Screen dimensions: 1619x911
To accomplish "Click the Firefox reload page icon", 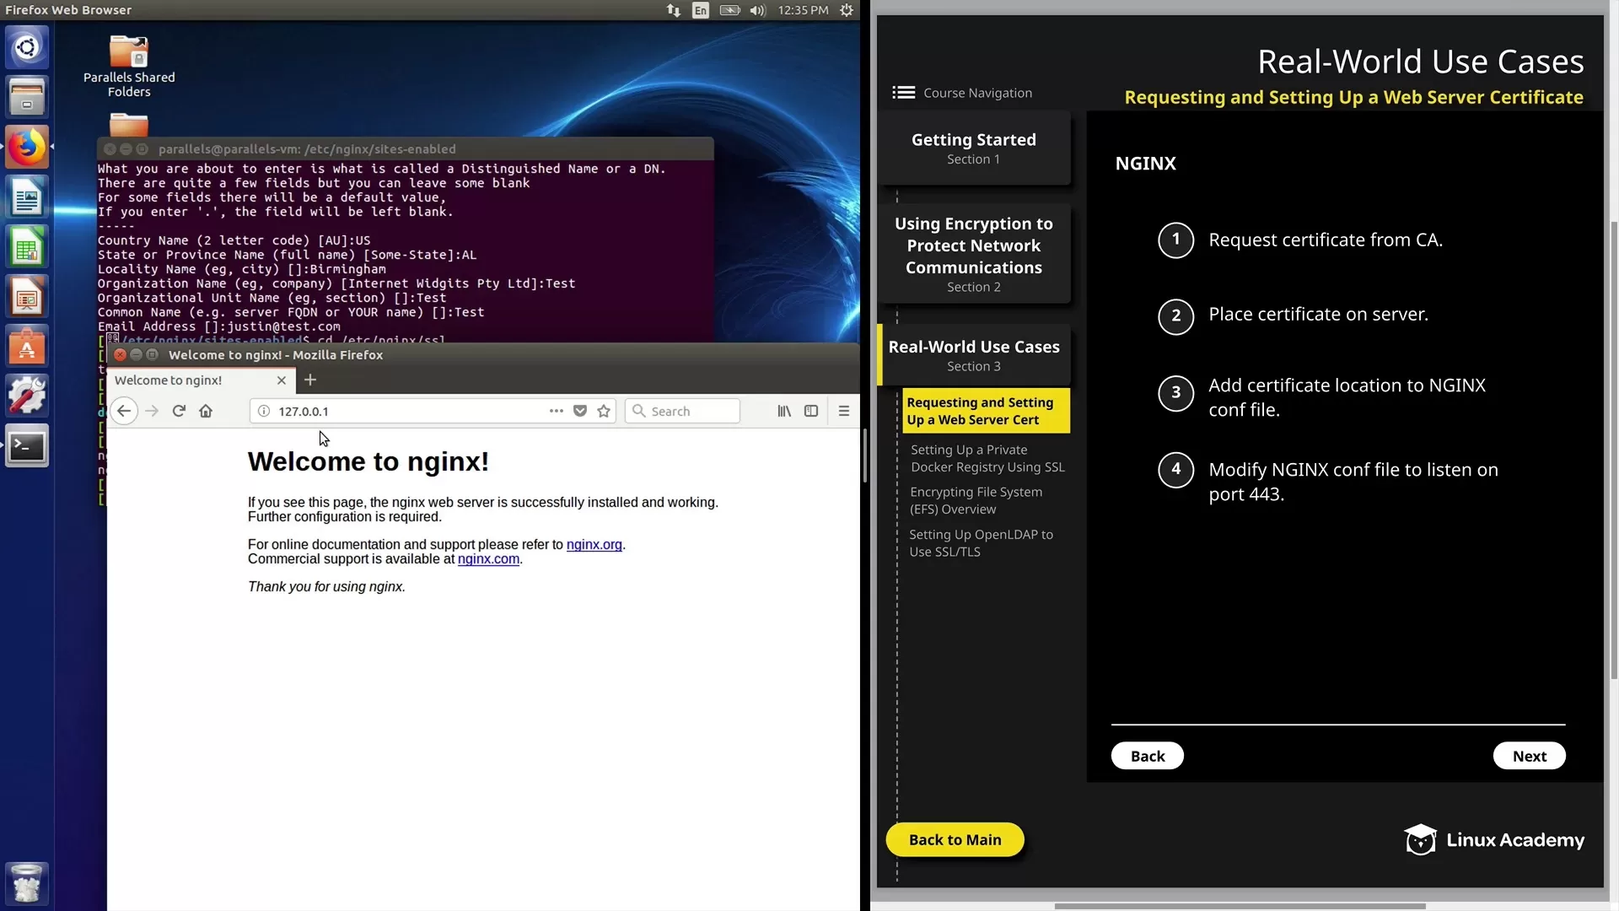I will (179, 411).
